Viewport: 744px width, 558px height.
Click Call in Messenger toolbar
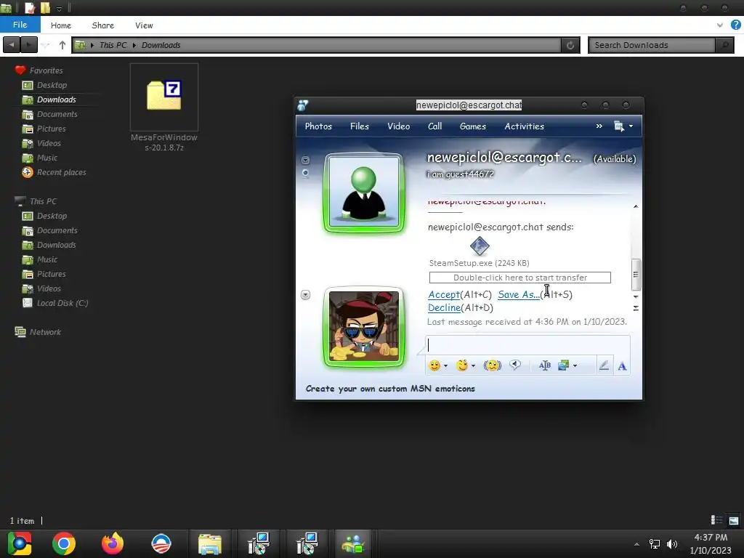(x=434, y=126)
